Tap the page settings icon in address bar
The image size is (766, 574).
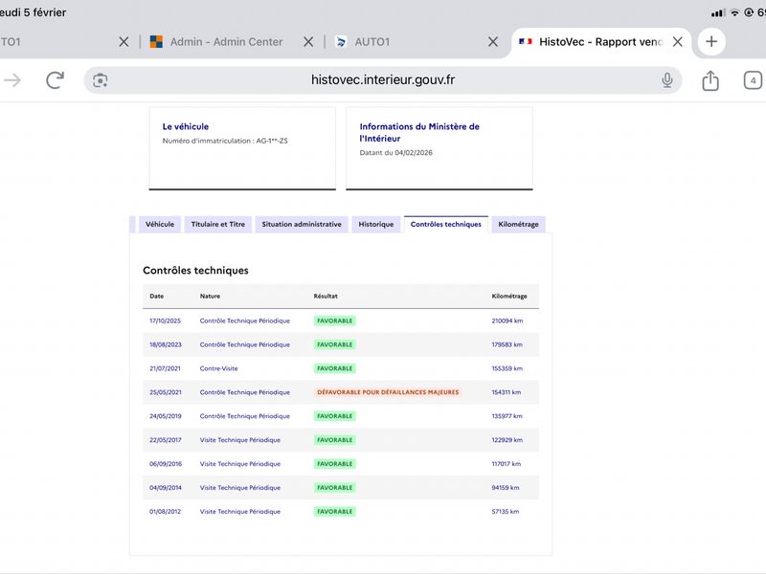point(101,80)
